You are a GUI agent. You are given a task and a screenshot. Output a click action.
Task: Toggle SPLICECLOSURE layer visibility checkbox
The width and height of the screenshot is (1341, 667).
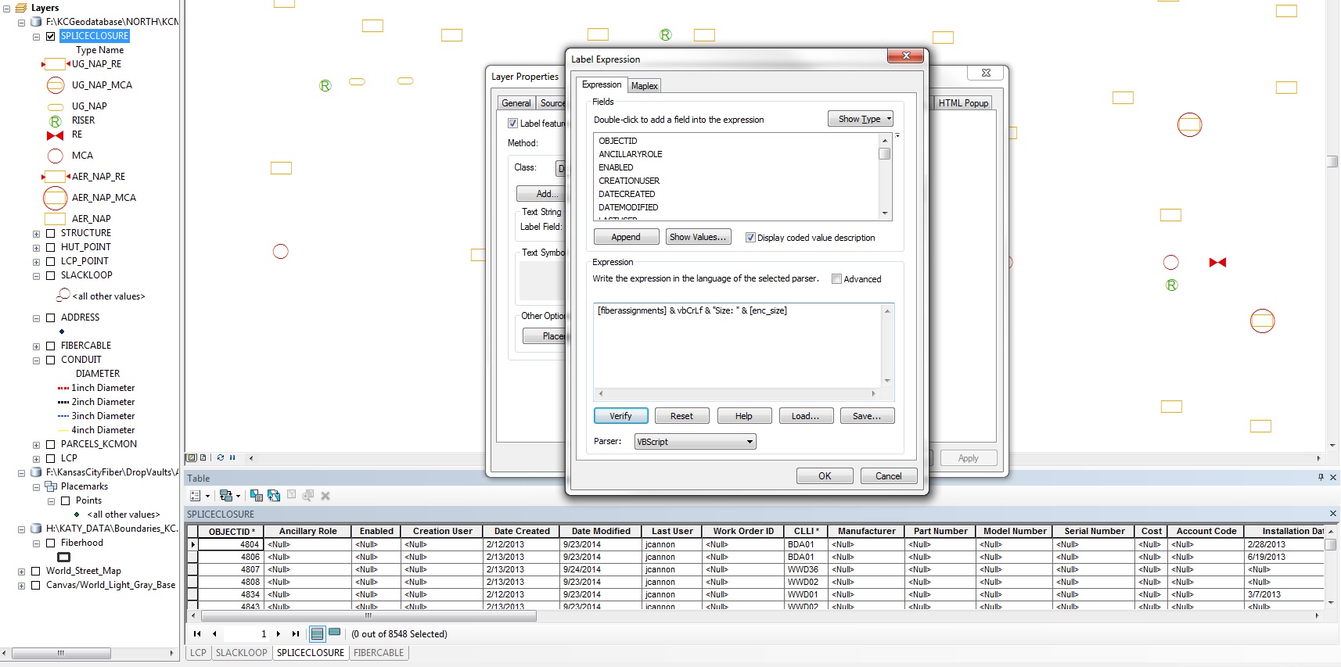51,36
